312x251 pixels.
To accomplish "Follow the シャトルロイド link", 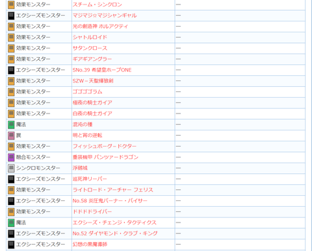I will pyautogui.click(x=90, y=37).
